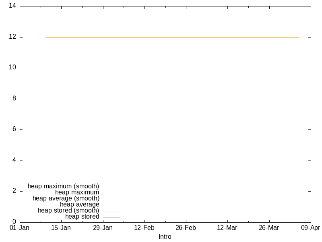
Task: Click the y-axis tick label '12'
Action: point(12,37)
